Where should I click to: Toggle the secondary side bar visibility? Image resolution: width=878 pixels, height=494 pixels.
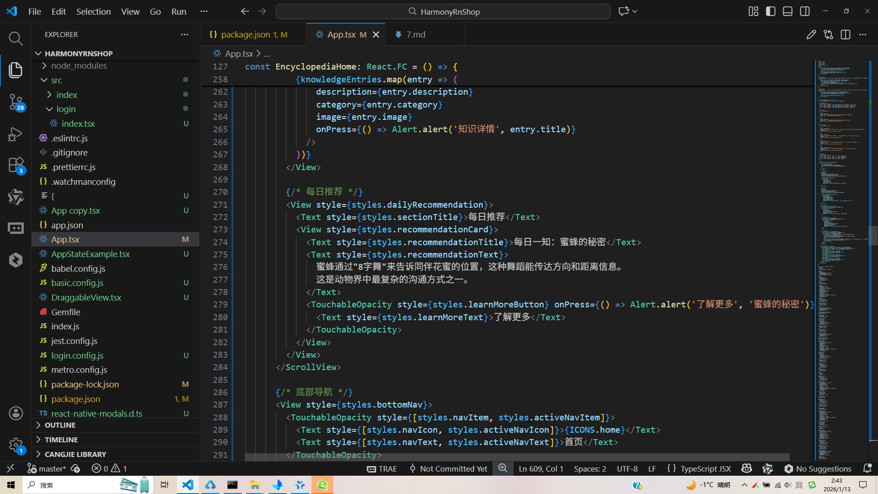(x=805, y=11)
